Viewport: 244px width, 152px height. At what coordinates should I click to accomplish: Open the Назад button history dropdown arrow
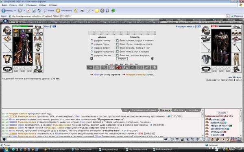click(15, 11)
